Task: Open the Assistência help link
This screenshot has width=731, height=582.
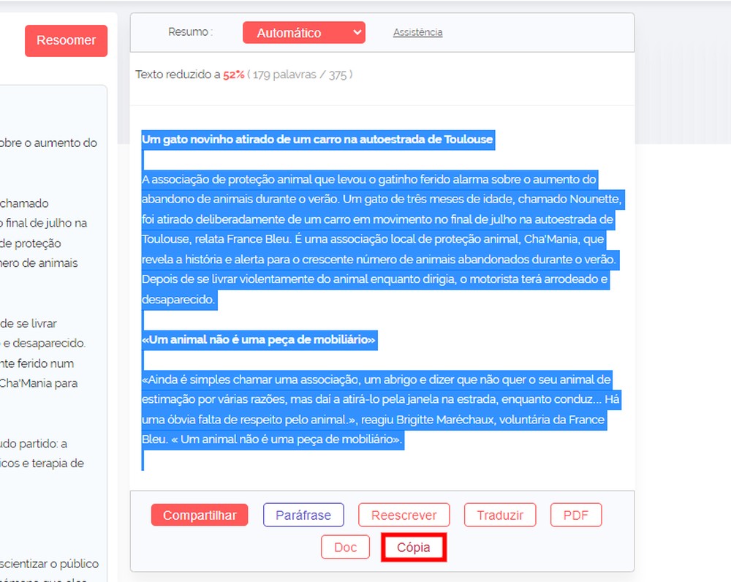Action: (417, 32)
